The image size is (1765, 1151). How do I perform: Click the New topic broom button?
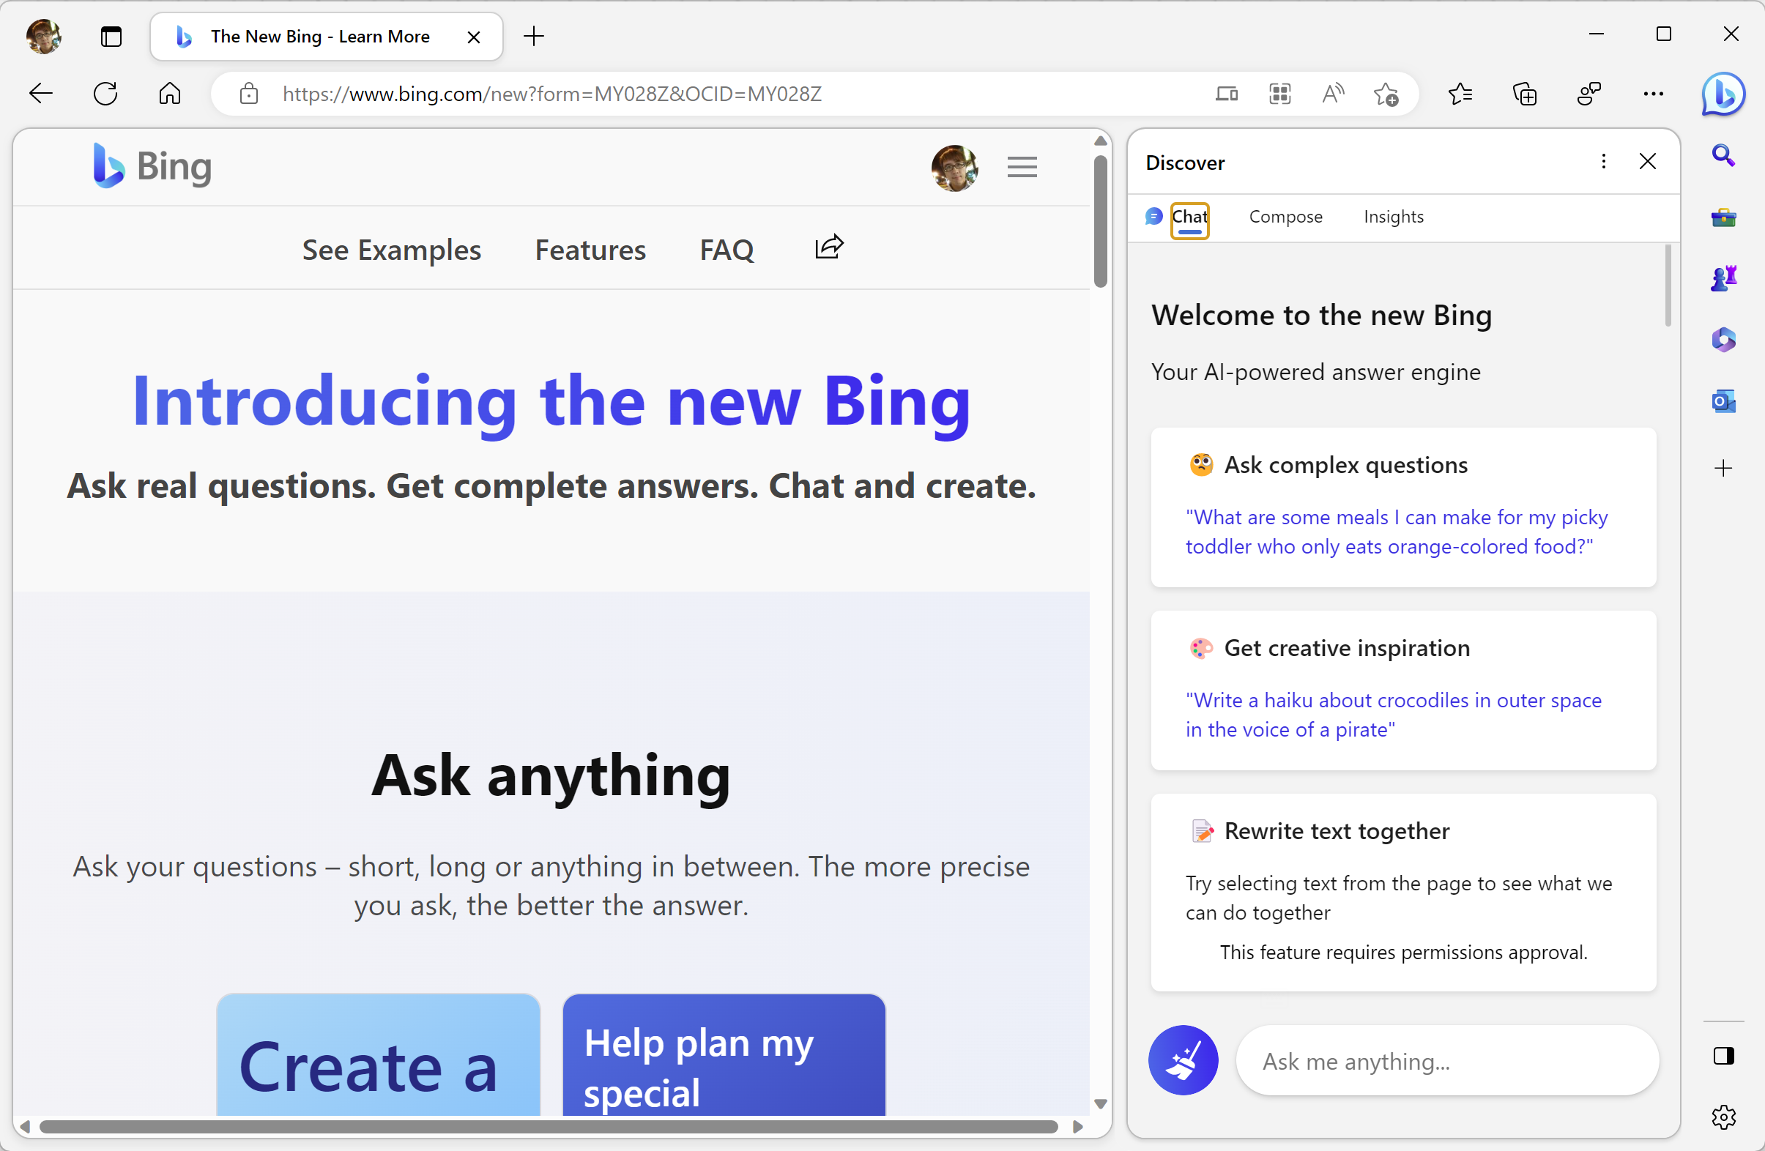pos(1182,1059)
